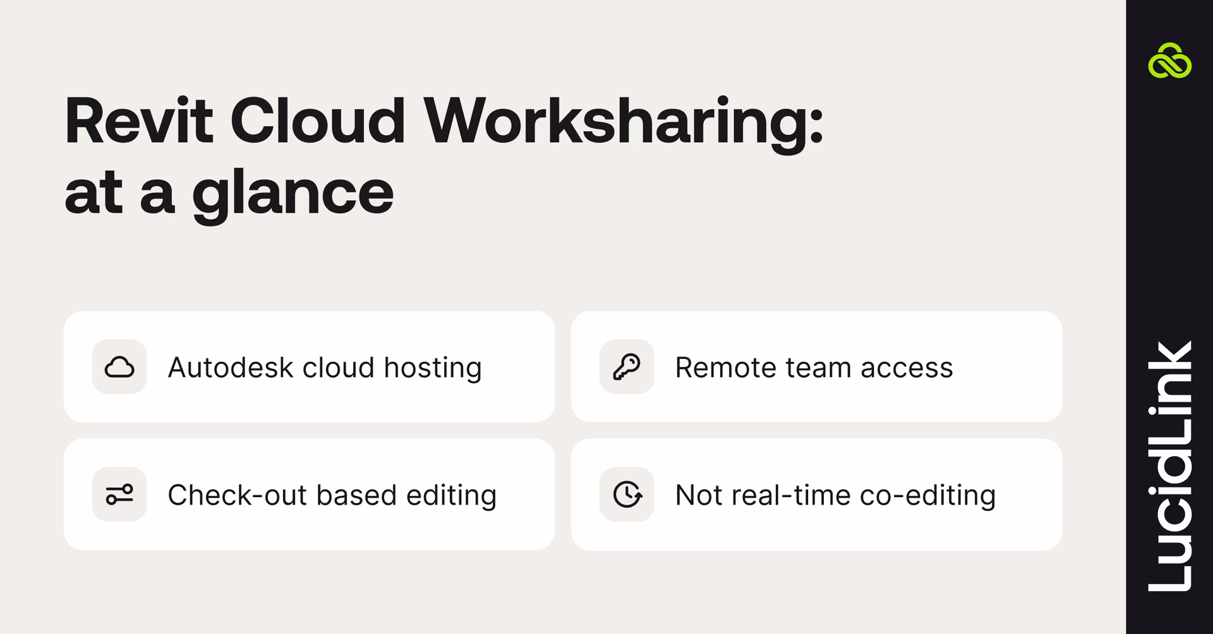This screenshot has width=1213, height=634.
Task: Select the 'Not real-time co-editing' text
Action: click(835, 495)
